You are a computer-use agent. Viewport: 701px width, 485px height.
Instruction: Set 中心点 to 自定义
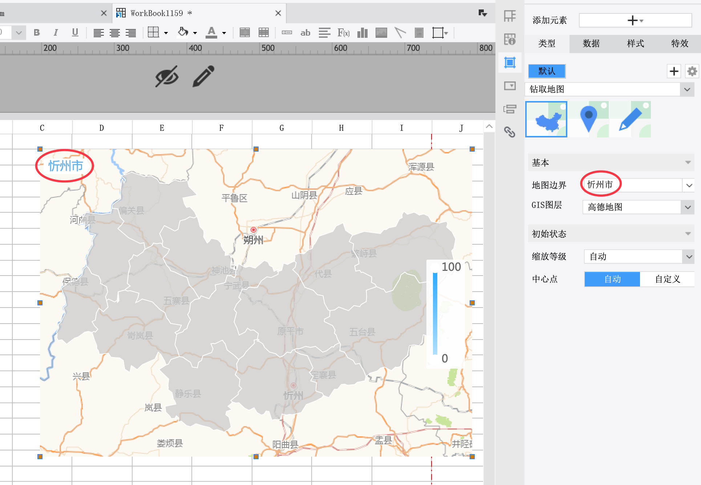pyautogui.click(x=667, y=279)
